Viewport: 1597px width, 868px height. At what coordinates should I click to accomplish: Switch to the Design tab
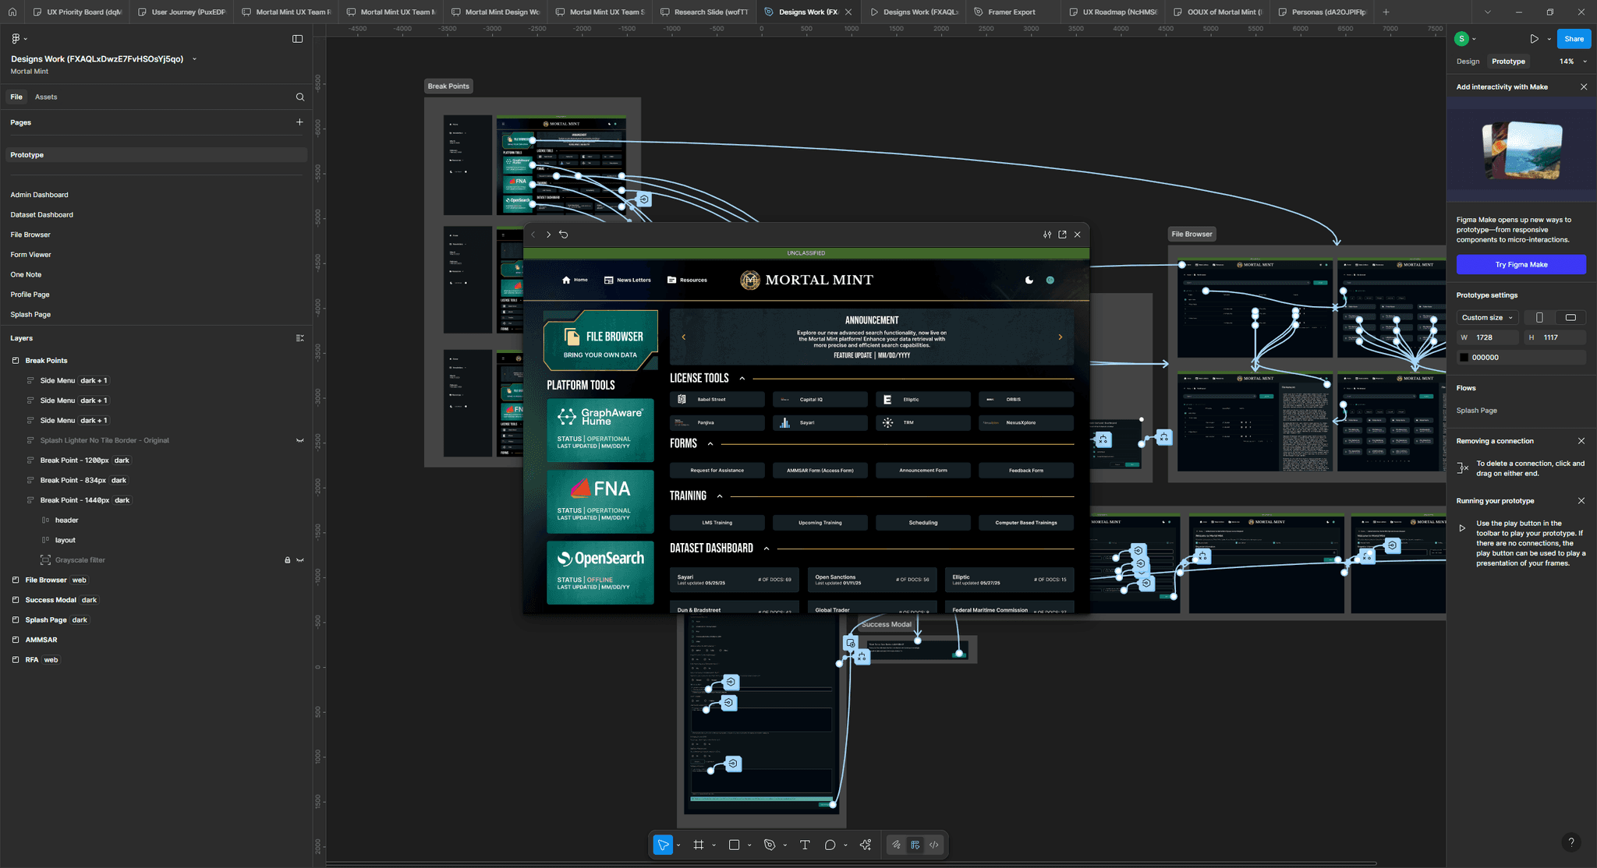tap(1468, 62)
